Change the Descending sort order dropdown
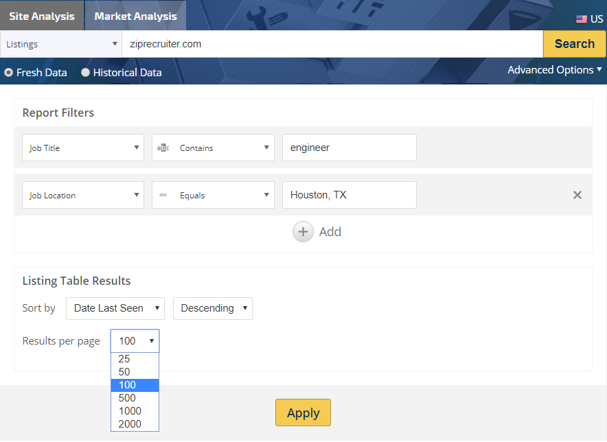The image size is (607, 442). [x=213, y=308]
